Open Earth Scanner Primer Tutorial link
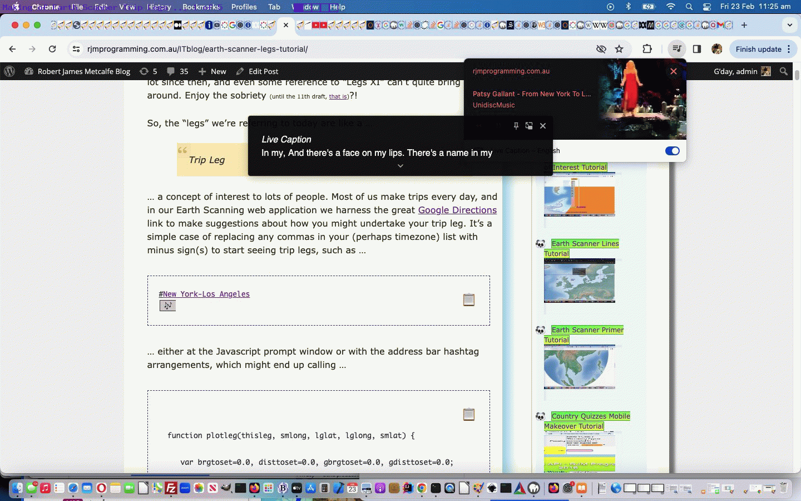 pyautogui.click(x=584, y=335)
